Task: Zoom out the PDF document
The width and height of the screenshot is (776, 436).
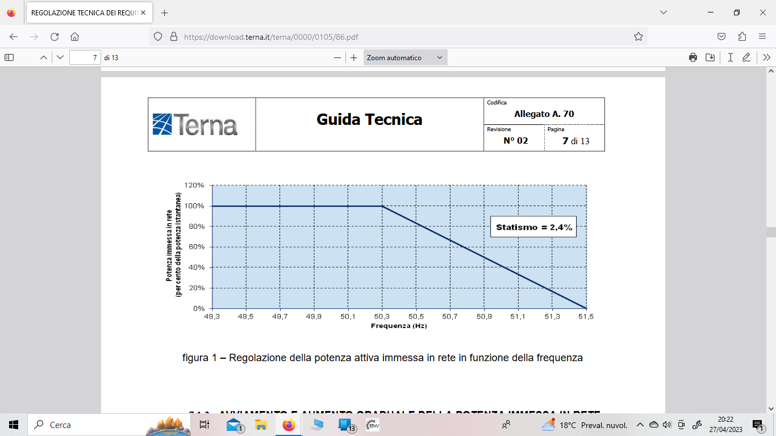Action: click(337, 57)
